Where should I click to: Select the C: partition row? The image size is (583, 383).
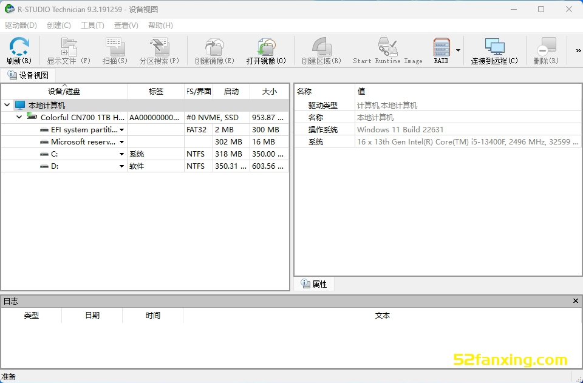(145, 154)
